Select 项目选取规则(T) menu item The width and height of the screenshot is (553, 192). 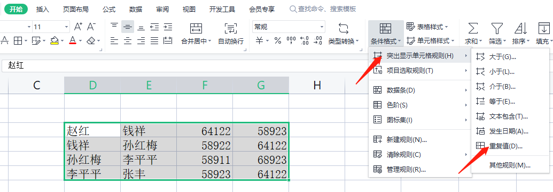[419, 71]
